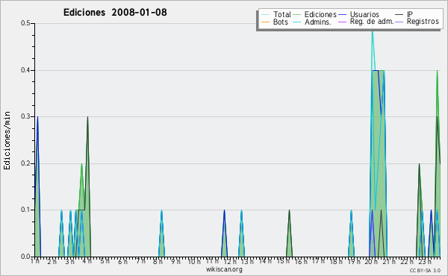Click the 0.5 peak near 20 h
This screenshot has height=276, width=448.
point(372,28)
